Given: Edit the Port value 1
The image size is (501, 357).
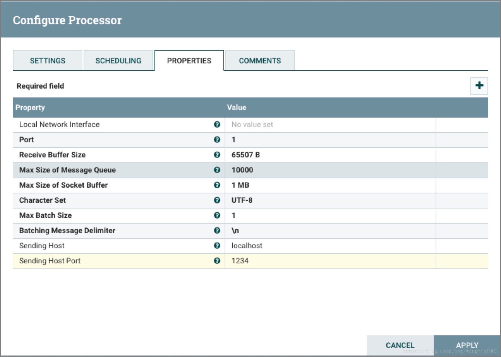Looking at the screenshot, I should click(x=330, y=140).
